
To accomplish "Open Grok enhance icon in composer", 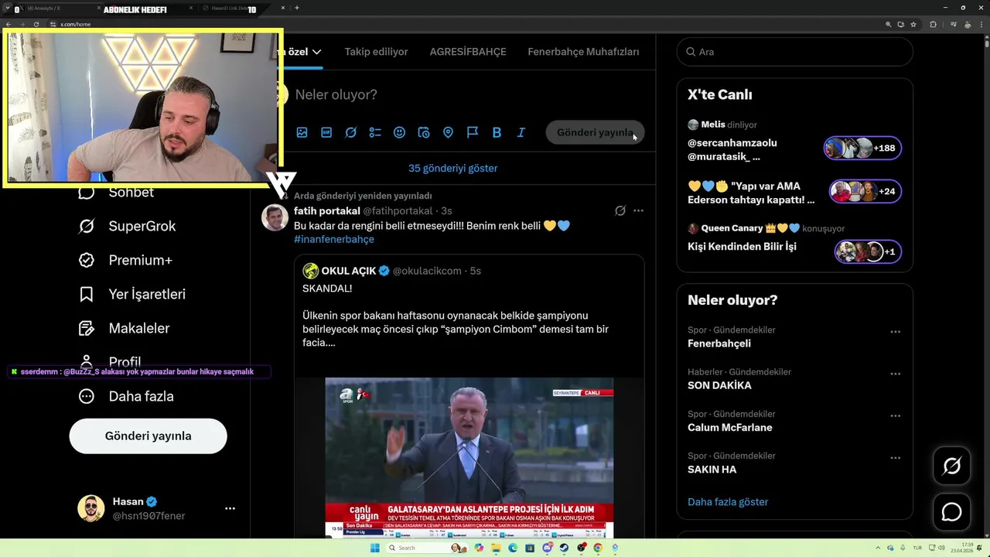I will [x=350, y=132].
